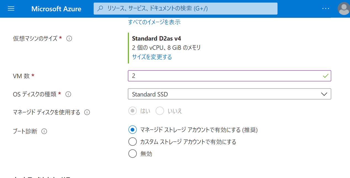Go to Microsoft Azure home
Viewport: 350px width, 178px height.
56,9
